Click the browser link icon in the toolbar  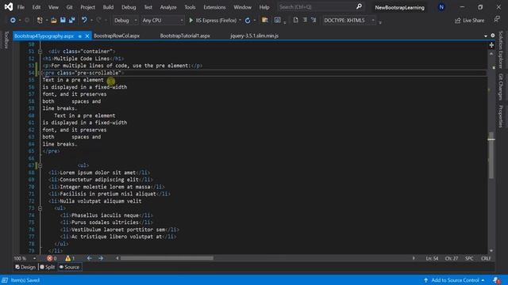point(277,21)
